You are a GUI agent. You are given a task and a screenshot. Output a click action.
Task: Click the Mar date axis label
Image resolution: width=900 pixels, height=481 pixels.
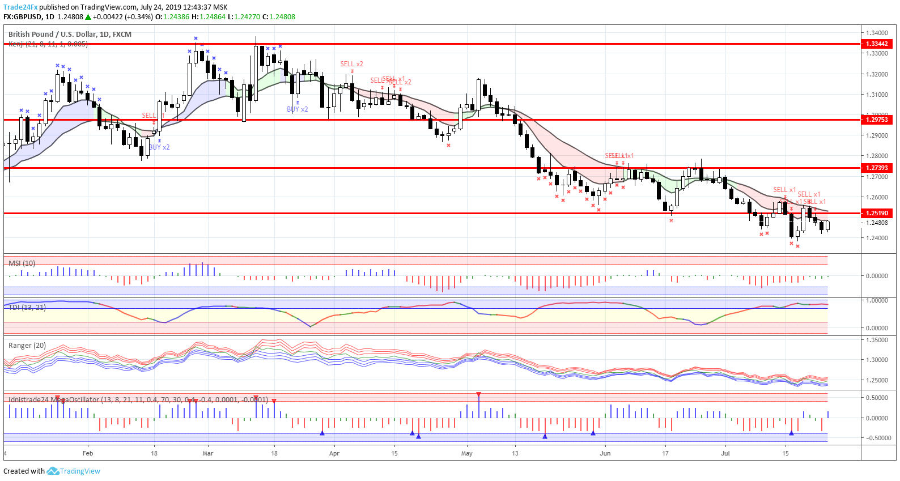point(208,453)
